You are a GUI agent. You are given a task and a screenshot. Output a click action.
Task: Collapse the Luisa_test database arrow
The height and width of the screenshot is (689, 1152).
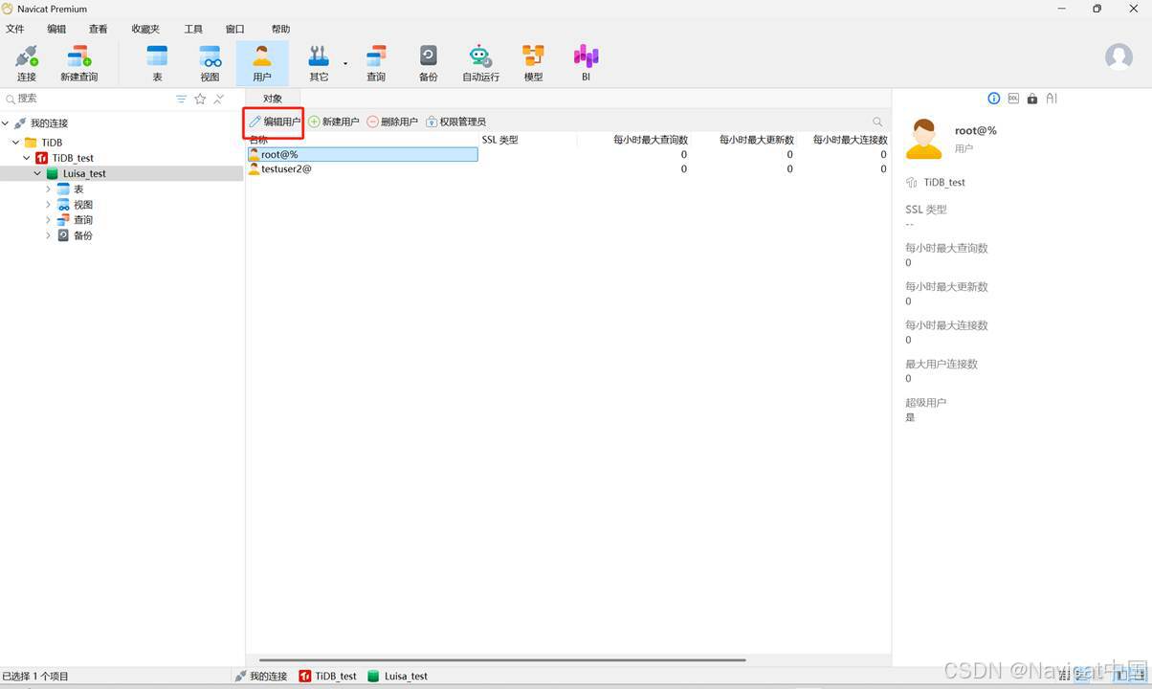click(x=38, y=173)
